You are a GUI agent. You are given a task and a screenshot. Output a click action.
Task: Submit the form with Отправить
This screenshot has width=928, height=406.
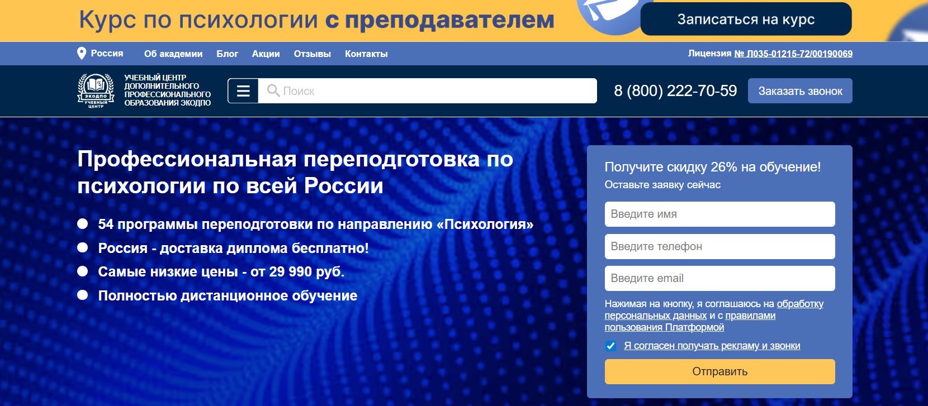coord(719,371)
